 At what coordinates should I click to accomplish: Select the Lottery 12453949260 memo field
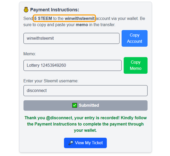(x=73, y=65)
